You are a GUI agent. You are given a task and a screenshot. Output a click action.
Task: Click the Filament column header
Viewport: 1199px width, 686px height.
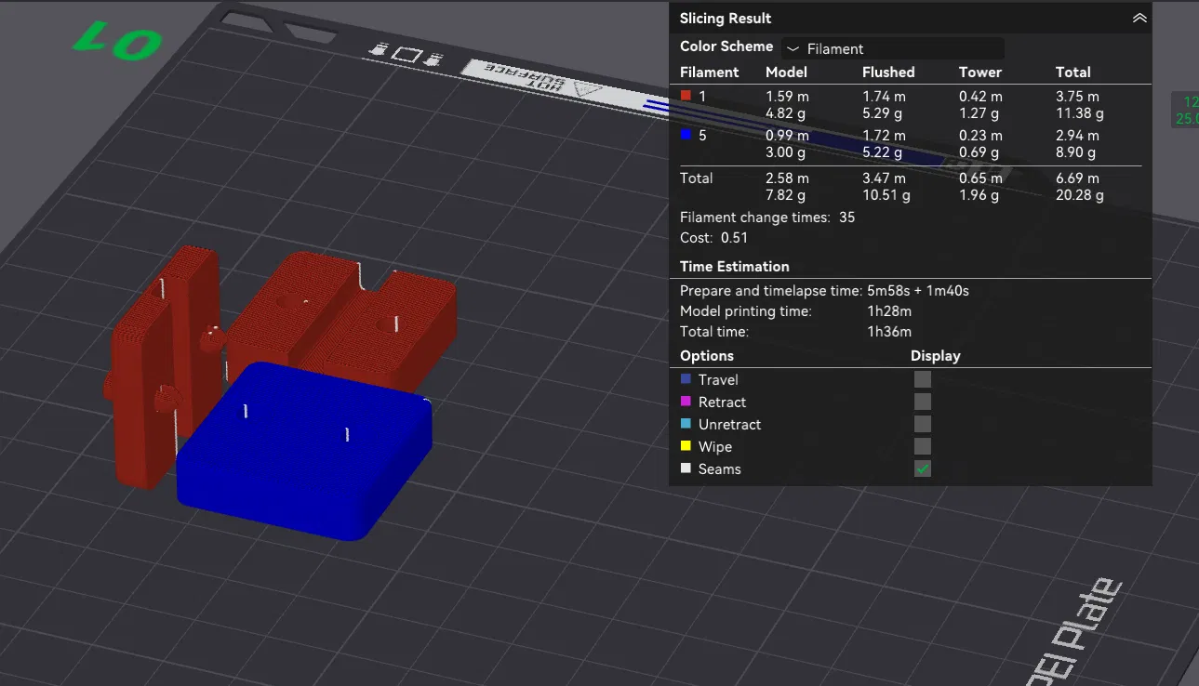[x=709, y=72]
